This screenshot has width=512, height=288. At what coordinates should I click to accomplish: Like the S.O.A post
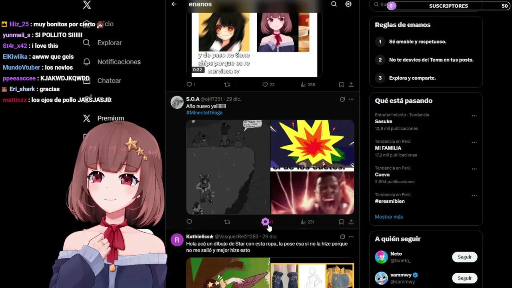click(265, 222)
